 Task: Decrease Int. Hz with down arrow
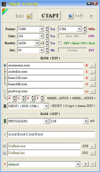(47, 52)
